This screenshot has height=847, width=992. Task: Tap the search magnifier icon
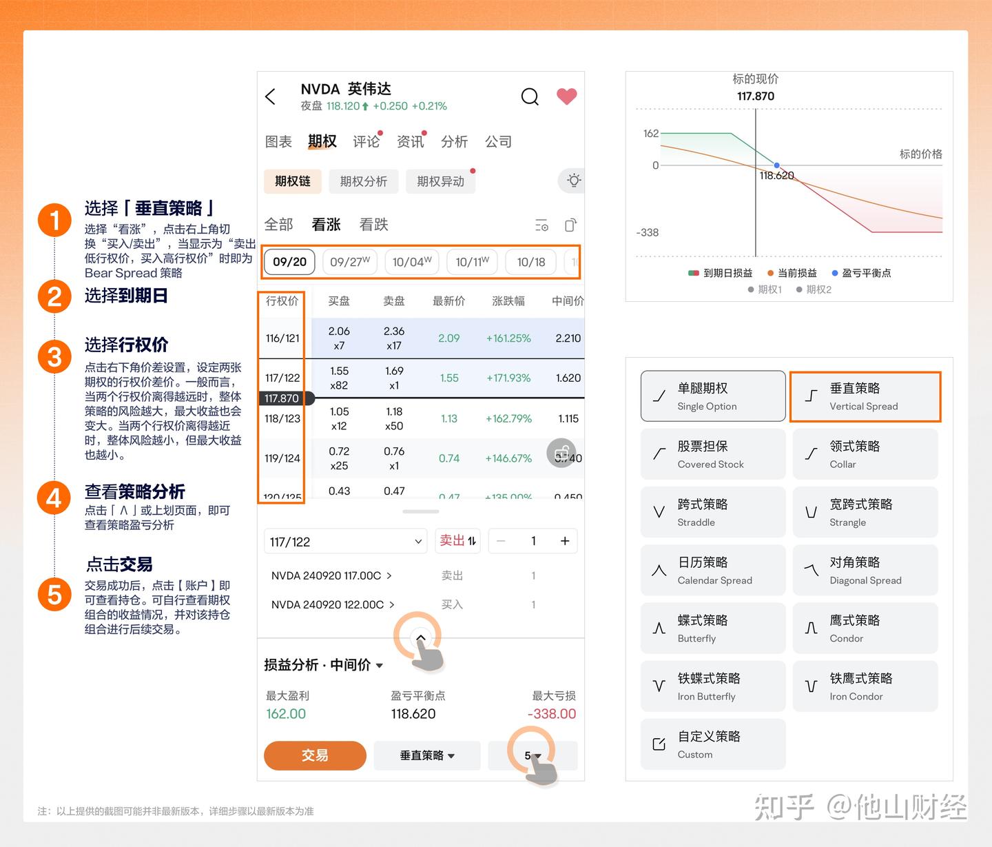tap(530, 96)
